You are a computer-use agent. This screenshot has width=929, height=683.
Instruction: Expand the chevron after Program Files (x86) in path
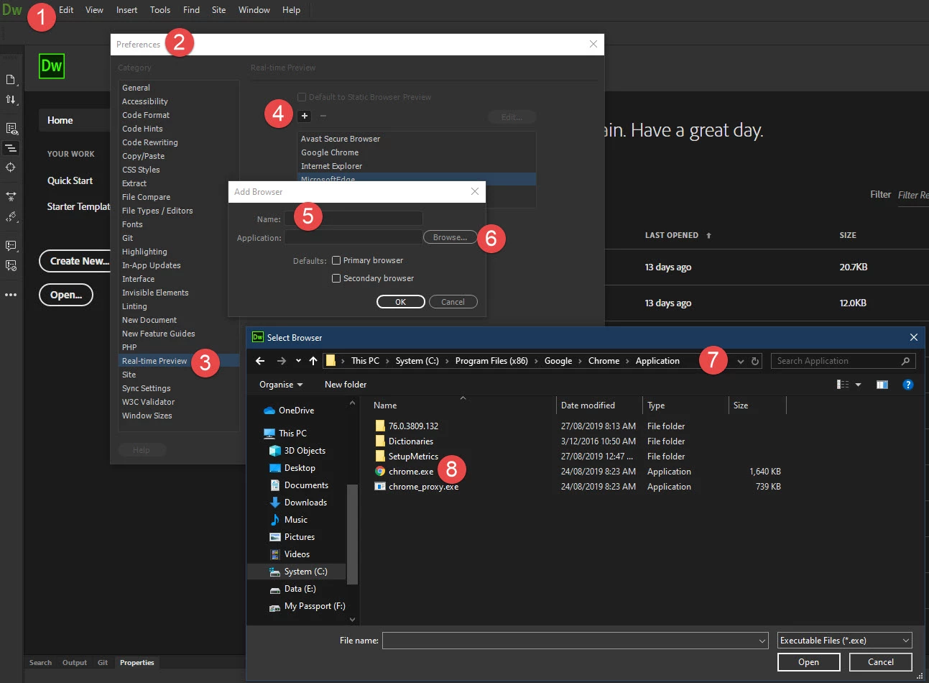pos(536,361)
